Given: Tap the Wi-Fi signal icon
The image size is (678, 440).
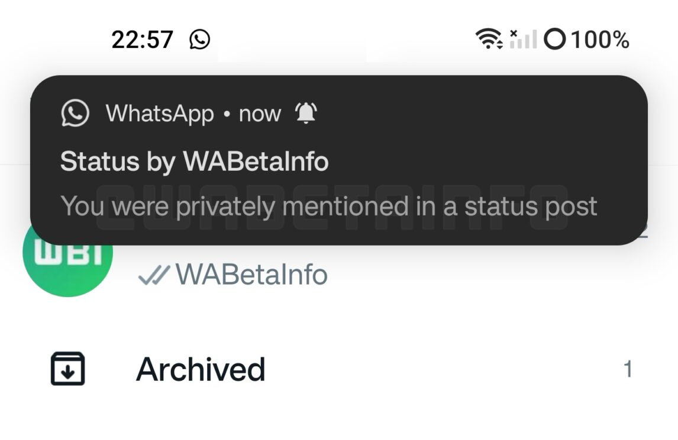Looking at the screenshot, I should tap(489, 40).
